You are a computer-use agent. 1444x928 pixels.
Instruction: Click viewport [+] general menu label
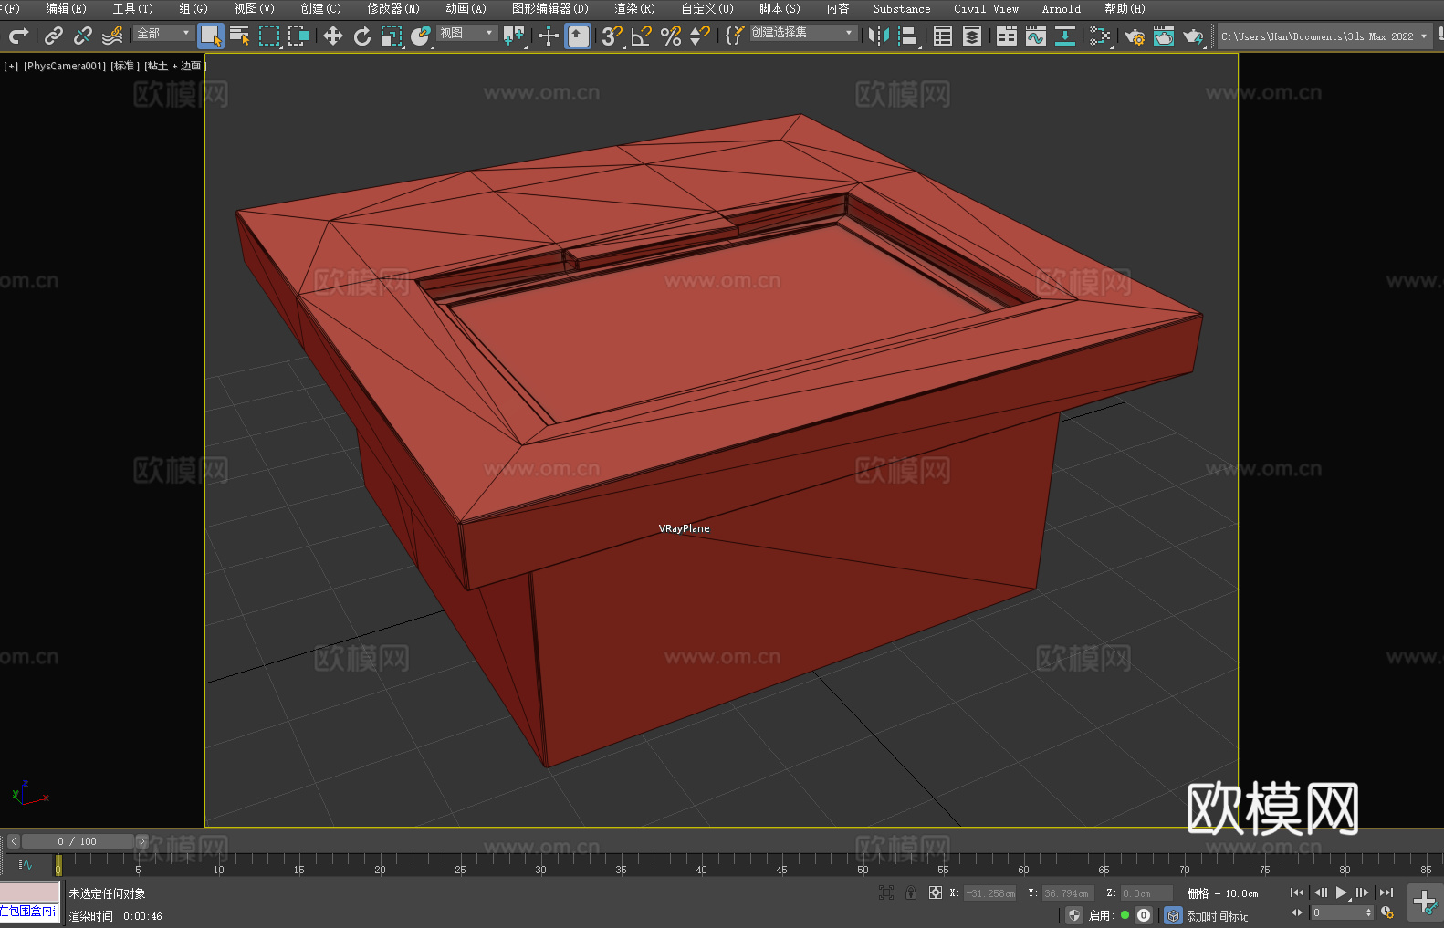point(11,66)
